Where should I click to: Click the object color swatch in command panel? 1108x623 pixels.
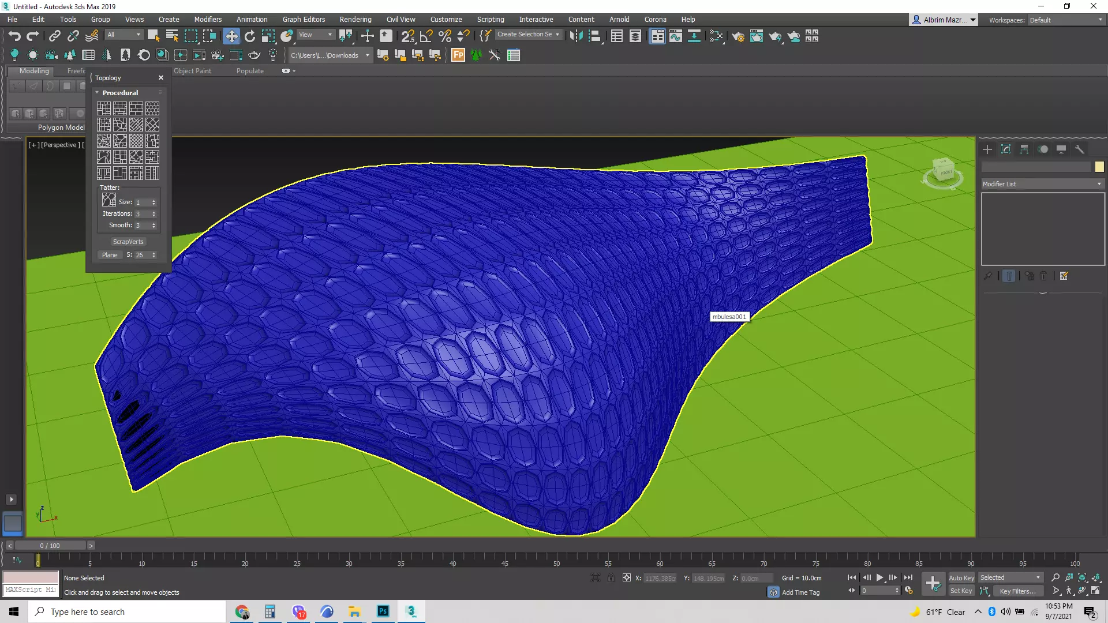coord(1099,167)
